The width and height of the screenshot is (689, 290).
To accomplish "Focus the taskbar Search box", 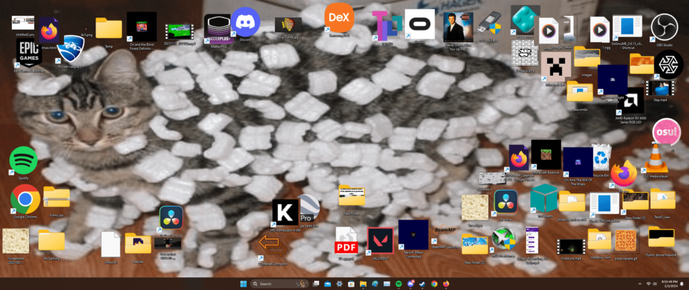I will (280, 284).
